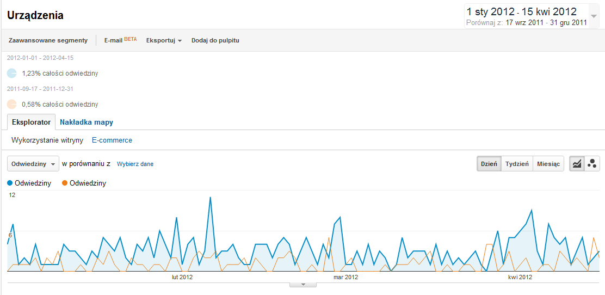Switch to the Nakładka mapy tab
This screenshot has height=295, width=605.
click(x=87, y=122)
